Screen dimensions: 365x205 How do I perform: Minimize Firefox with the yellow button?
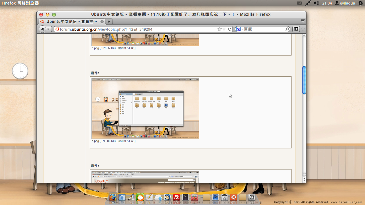pyautogui.click(x=48, y=15)
